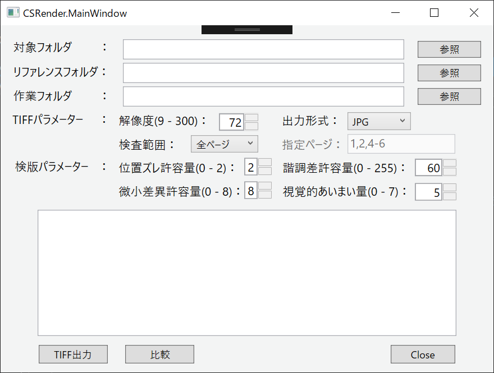Click the 参照 button next to 作業フォルダ
The image size is (494, 373).
click(x=448, y=96)
